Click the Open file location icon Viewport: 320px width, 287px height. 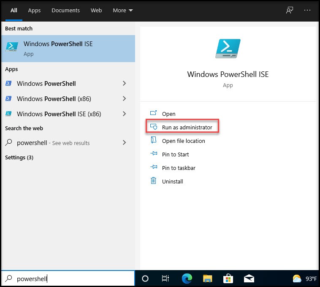coord(154,140)
